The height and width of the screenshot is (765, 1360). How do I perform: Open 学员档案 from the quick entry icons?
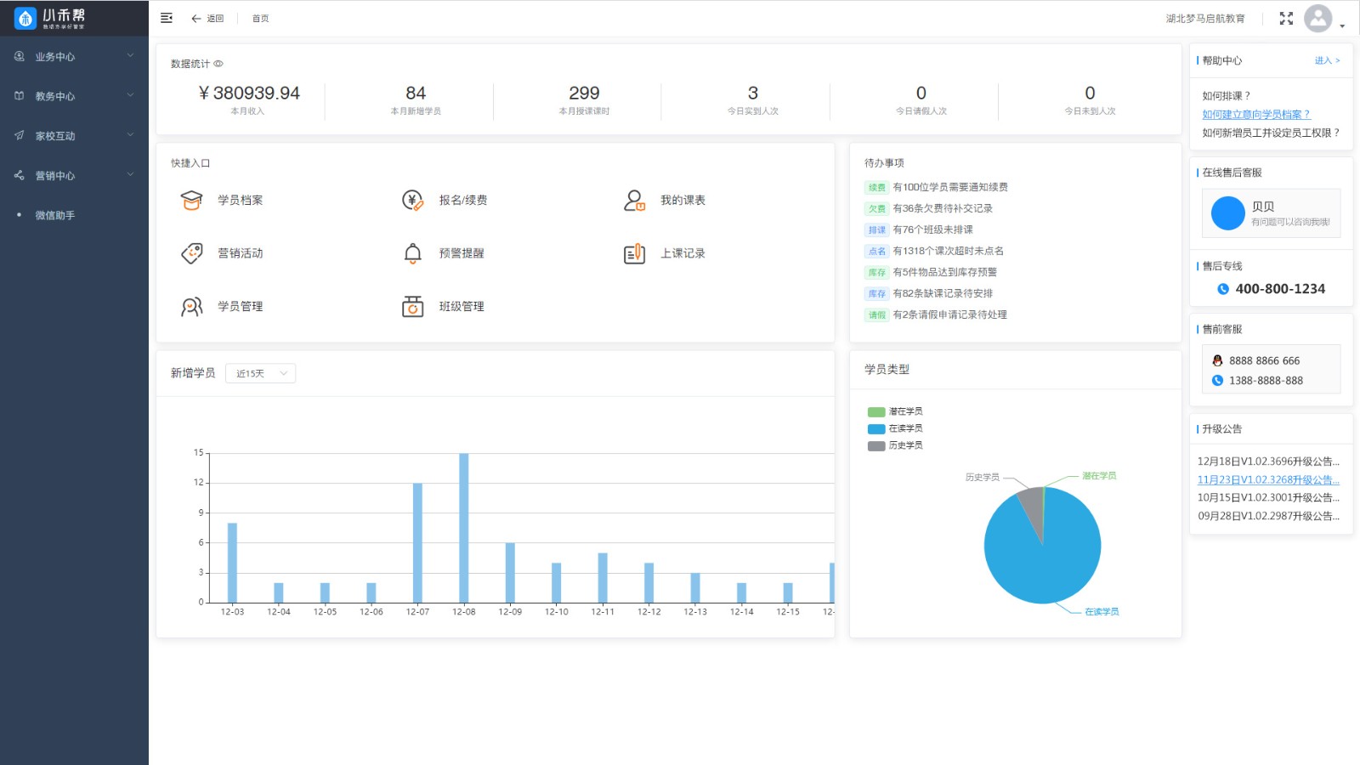click(192, 200)
